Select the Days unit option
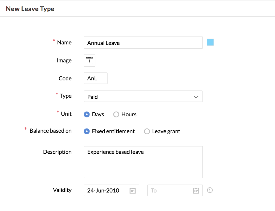 pyautogui.click(x=87, y=114)
